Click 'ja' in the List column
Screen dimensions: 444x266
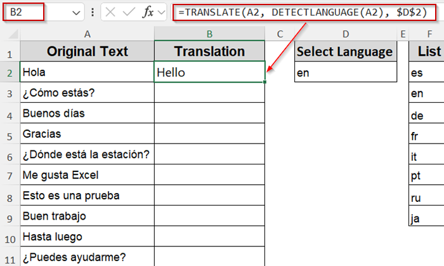click(x=426, y=216)
